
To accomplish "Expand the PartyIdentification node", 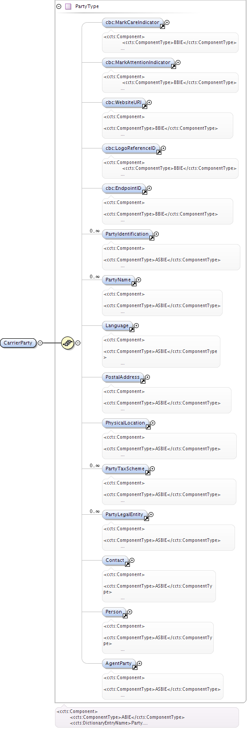I will coord(157,234).
